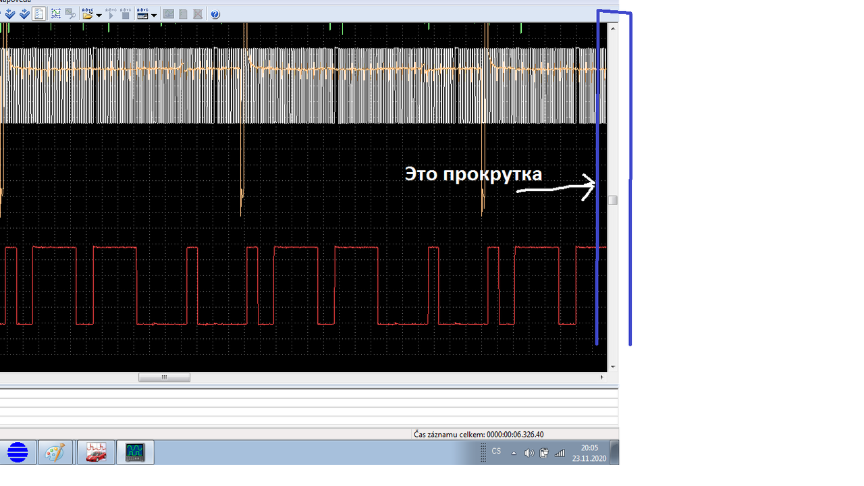
Task: Click the speaker volume tray icon
Action: [529, 453]
